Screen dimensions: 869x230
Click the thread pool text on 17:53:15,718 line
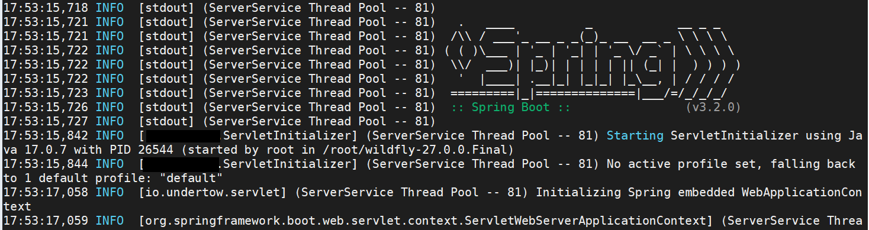tap(320, 8)
